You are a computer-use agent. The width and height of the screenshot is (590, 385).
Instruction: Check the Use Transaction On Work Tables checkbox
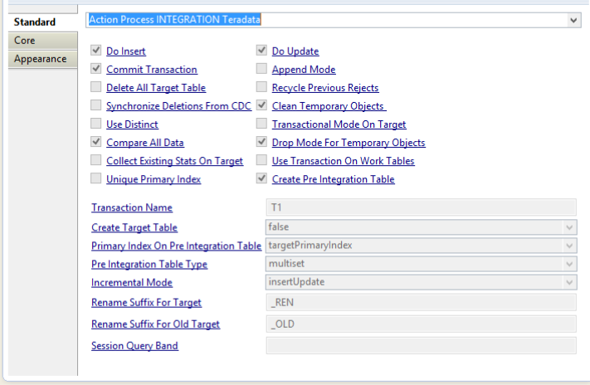261,160
